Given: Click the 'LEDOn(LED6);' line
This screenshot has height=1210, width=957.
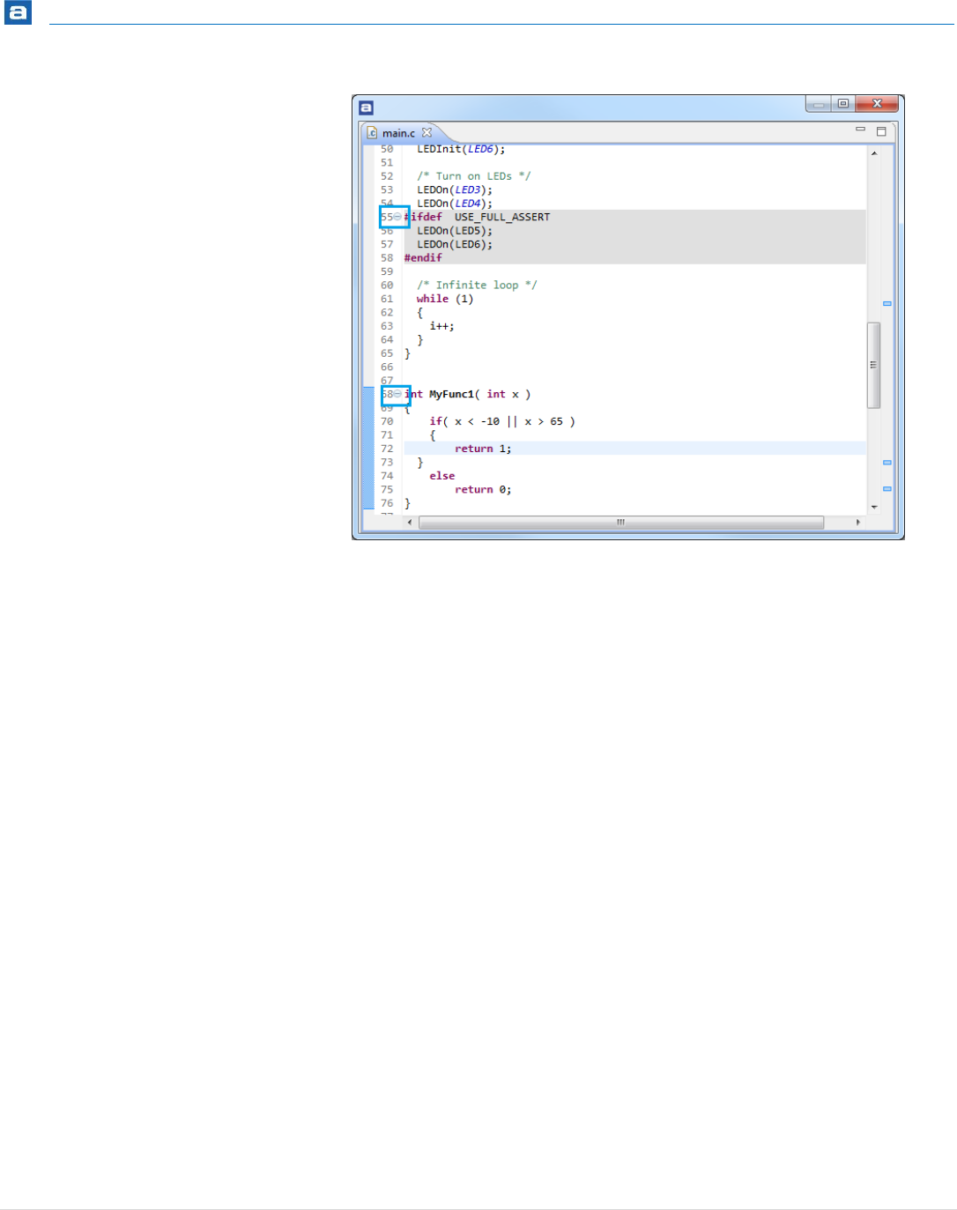Looking at the screenshot, I should tap(455, 244).
